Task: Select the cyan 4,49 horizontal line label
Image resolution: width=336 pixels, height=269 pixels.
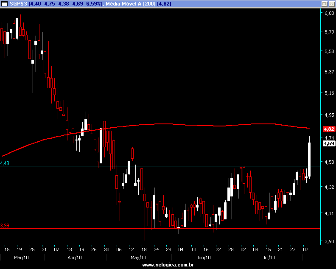Action: click(x=5, y=163)
